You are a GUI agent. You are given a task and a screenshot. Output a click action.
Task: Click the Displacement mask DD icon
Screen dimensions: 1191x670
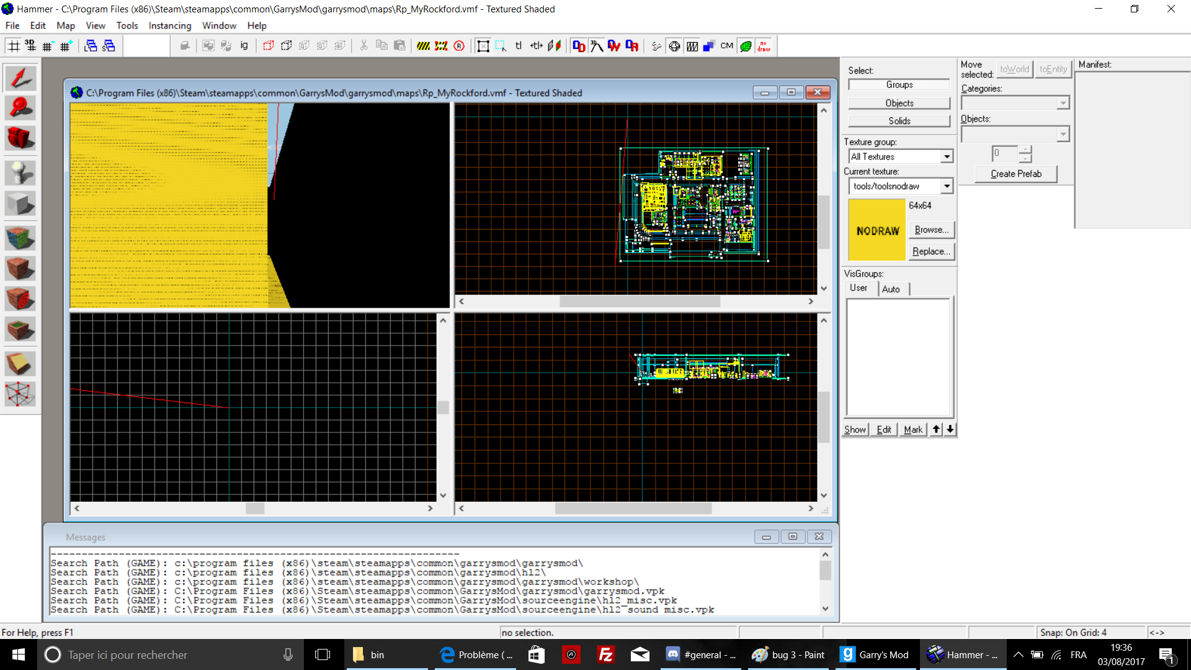click(x=579, y=46)
